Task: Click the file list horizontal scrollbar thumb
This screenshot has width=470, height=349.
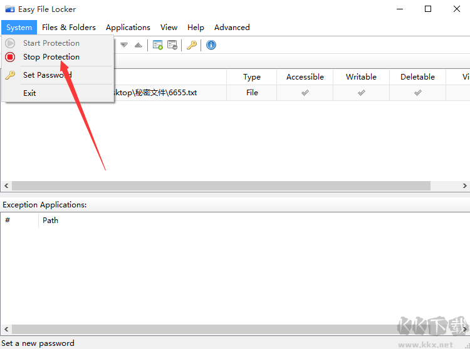Action: pos(221,185)
